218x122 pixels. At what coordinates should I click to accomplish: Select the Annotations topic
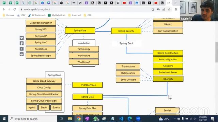click(41, 49)
